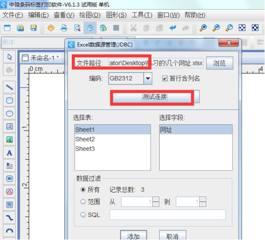265x240 pixels.
Task: Choose the text A tool
Action: [10, 153]
